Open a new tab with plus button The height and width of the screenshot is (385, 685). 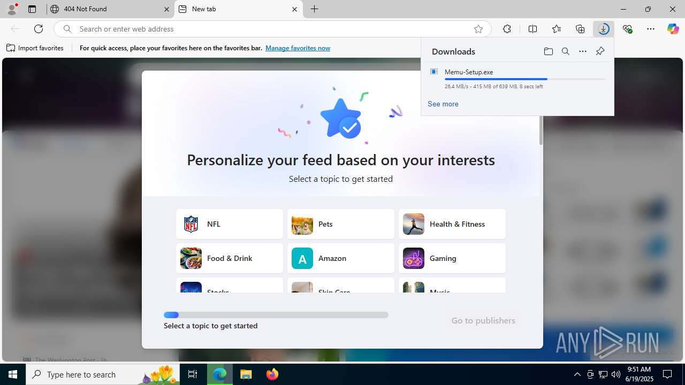click(315, 9)
